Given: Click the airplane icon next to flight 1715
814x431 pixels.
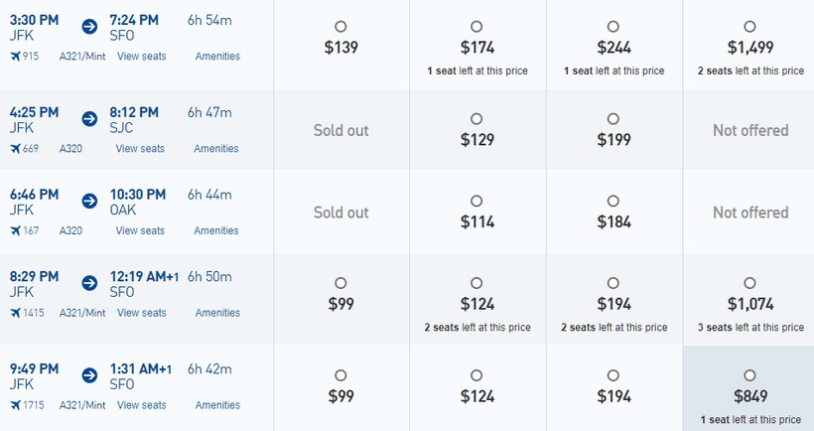Looking at the screenshot, I should pyautogui.click(x=15, y=405).
